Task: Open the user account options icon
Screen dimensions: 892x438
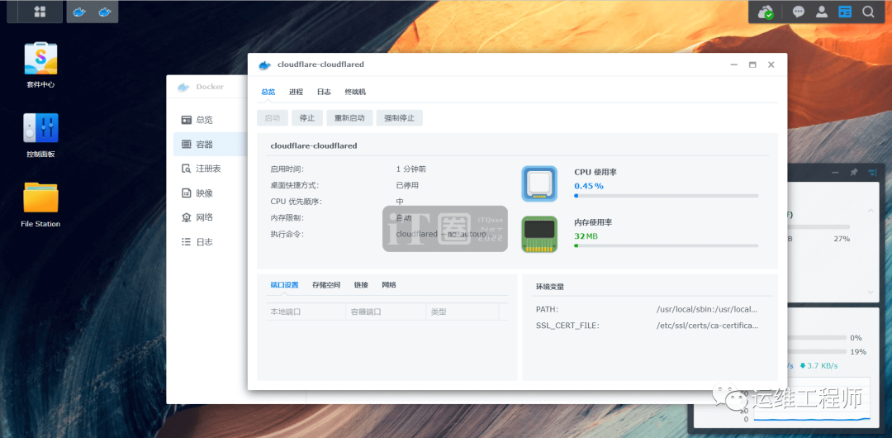Action: point(822,12)
